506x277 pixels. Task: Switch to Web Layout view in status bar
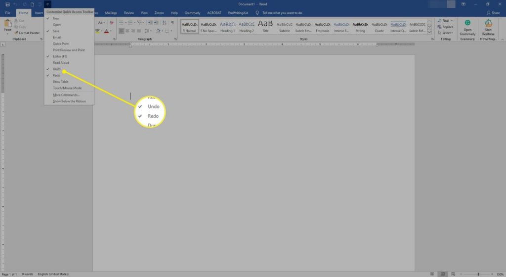point(453,274)
